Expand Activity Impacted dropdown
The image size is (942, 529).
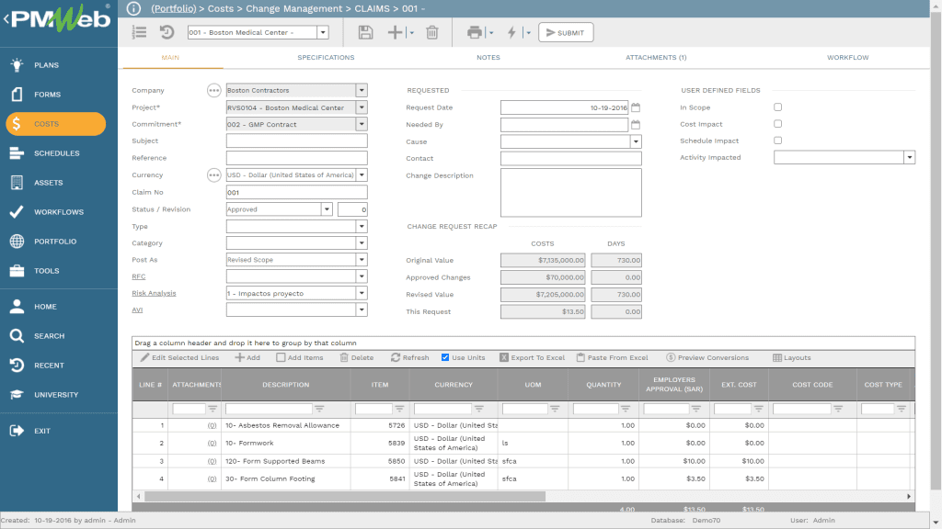[x=910, y=157]
